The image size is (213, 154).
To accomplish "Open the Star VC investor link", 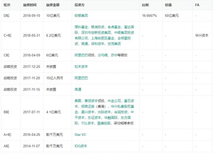I will pos(80,135).
